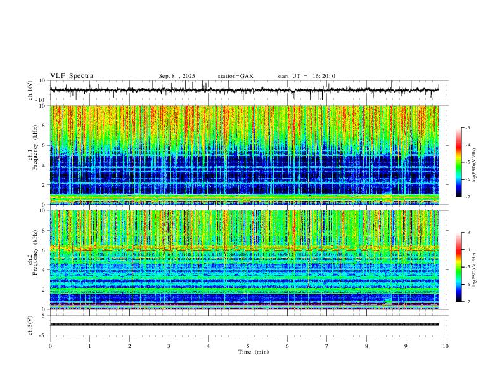Click the upper 'log(PSD)(V²/Hz)' colorbar label

tap(475, 165)
